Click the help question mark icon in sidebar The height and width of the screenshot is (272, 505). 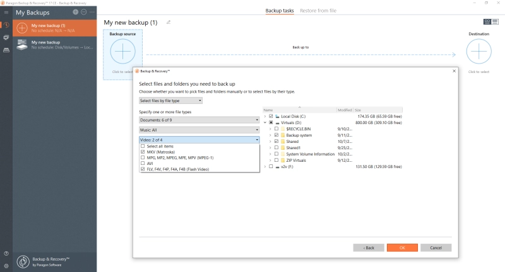(x=6, y=253)
